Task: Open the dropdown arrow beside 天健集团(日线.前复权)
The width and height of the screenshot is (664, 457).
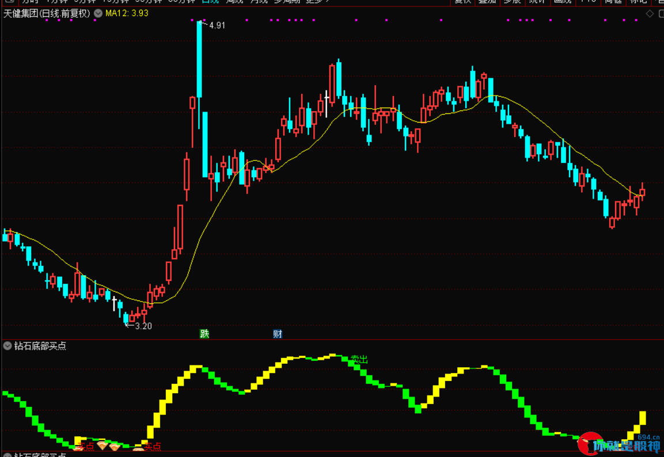Action: click(x=98, y=14)
